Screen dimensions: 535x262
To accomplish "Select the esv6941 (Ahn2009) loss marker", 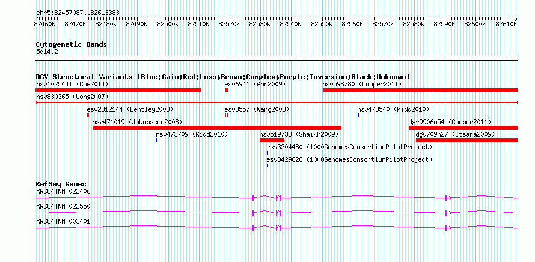I will pos(226,90).
